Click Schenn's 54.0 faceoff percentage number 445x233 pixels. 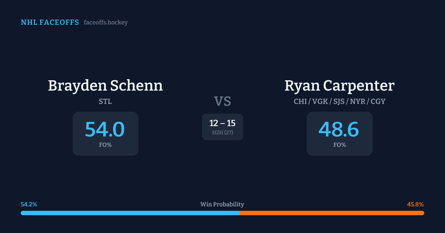coord(105,129)
